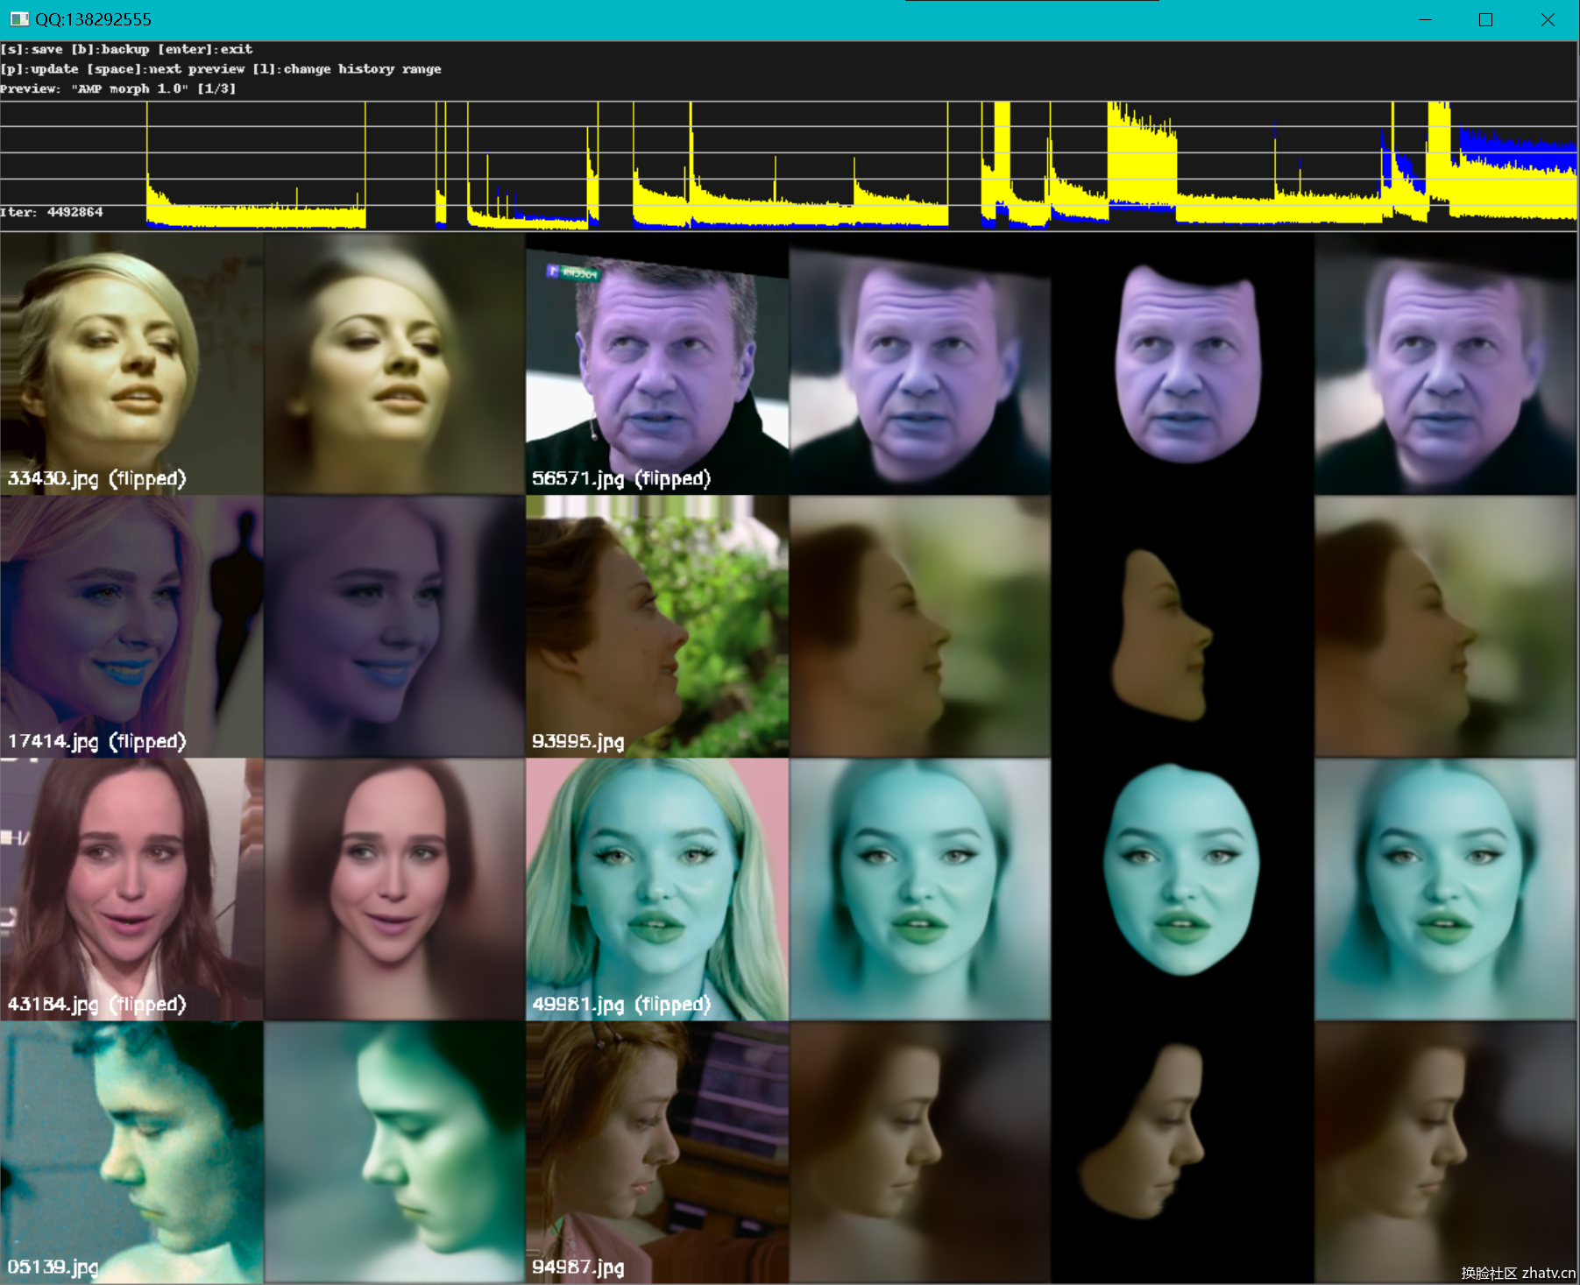The image size is (1580, 1285).
Task: Click the reconstruction immediately right of 94987.jpg
Action: pos(920,1152)
